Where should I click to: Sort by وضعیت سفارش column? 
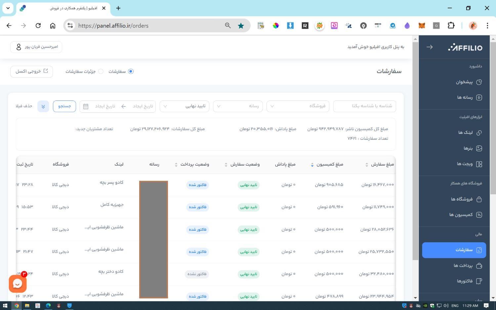[226, 165]
